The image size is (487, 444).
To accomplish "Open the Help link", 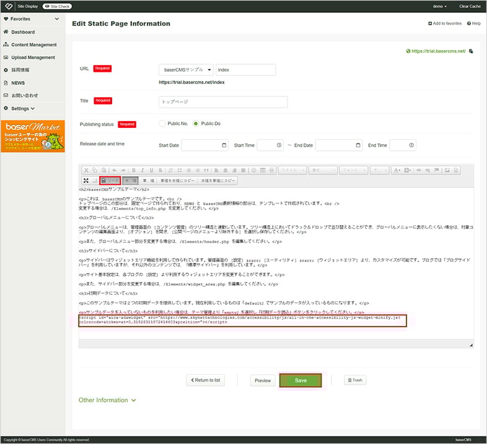I will [x=474, y=23].
